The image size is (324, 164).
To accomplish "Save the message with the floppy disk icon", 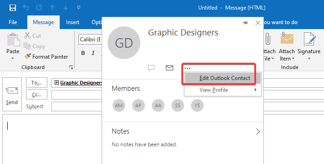I will point(13,8).
